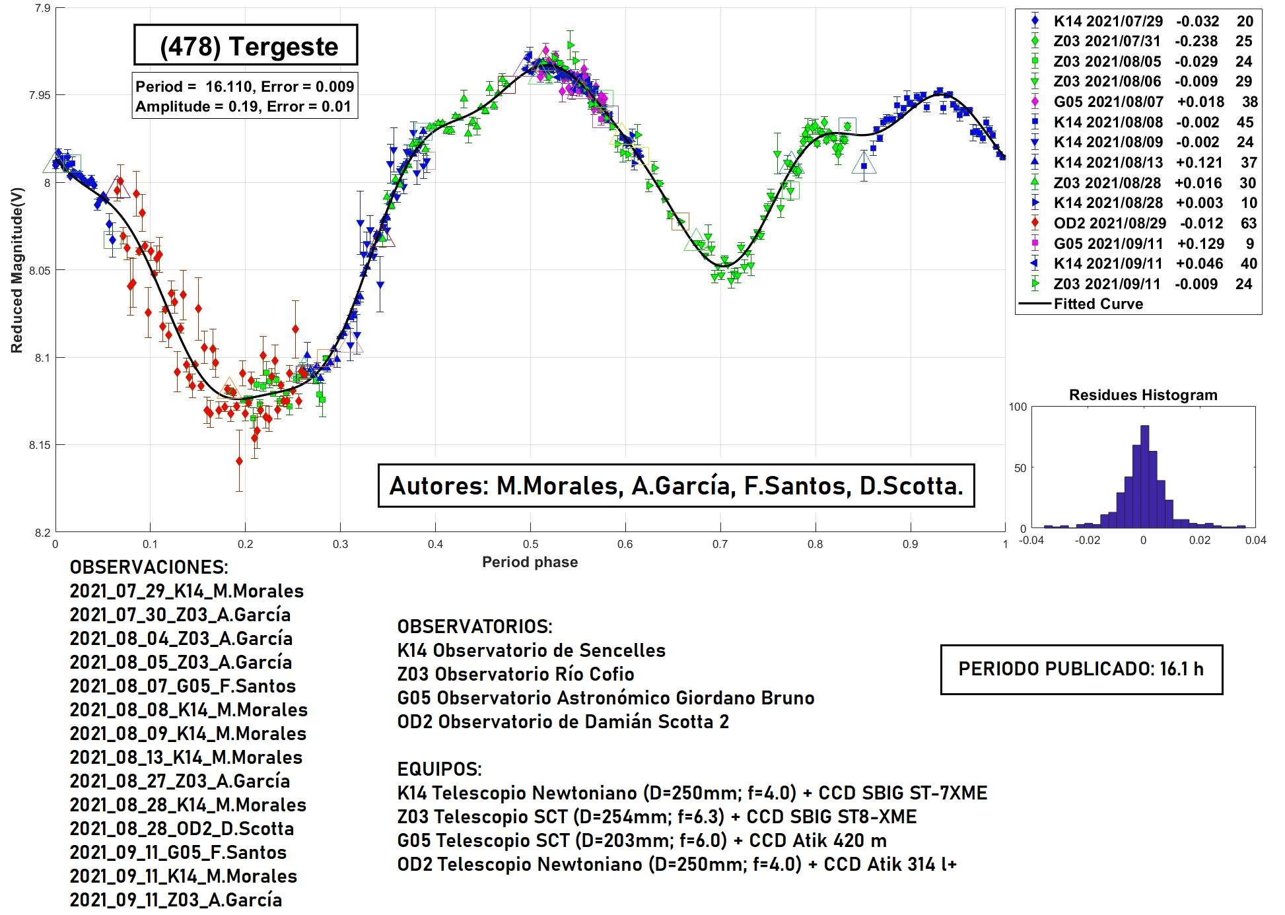Click legend entry K14 2021/08/13
1285x915 pixels.
(1139, 162)
